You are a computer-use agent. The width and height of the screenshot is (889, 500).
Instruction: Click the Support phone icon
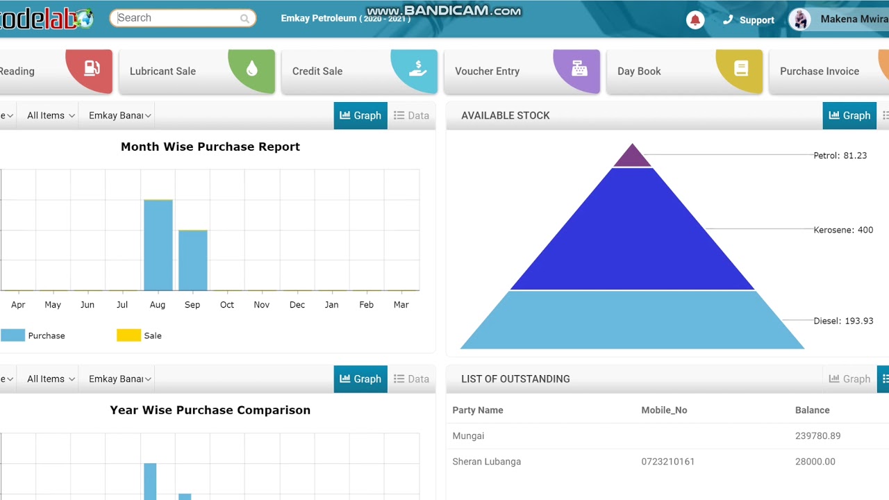(728, 19)
